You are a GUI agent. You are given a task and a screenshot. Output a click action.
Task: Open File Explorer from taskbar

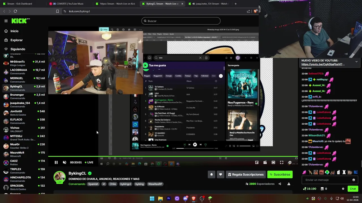tap(160, 198)
